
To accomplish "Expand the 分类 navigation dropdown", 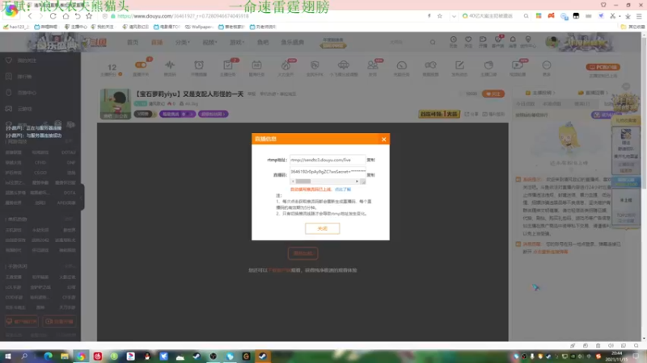I will point(183,43).
